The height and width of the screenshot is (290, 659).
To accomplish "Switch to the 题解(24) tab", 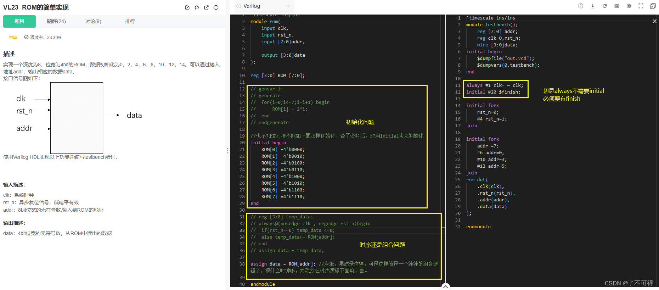I will click(x=56, y=21).
